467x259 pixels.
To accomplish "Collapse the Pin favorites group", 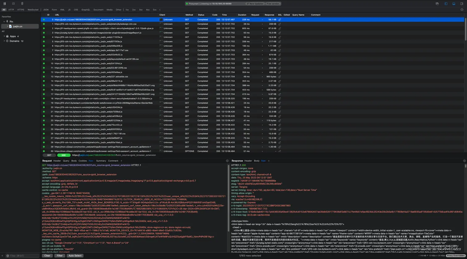I will (x=4, y=22).
